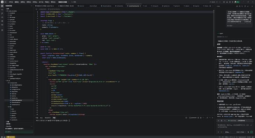Open the sharecard.ts link in chat response
This screenshot has width=255, height=138.
(x=224, y=91)
